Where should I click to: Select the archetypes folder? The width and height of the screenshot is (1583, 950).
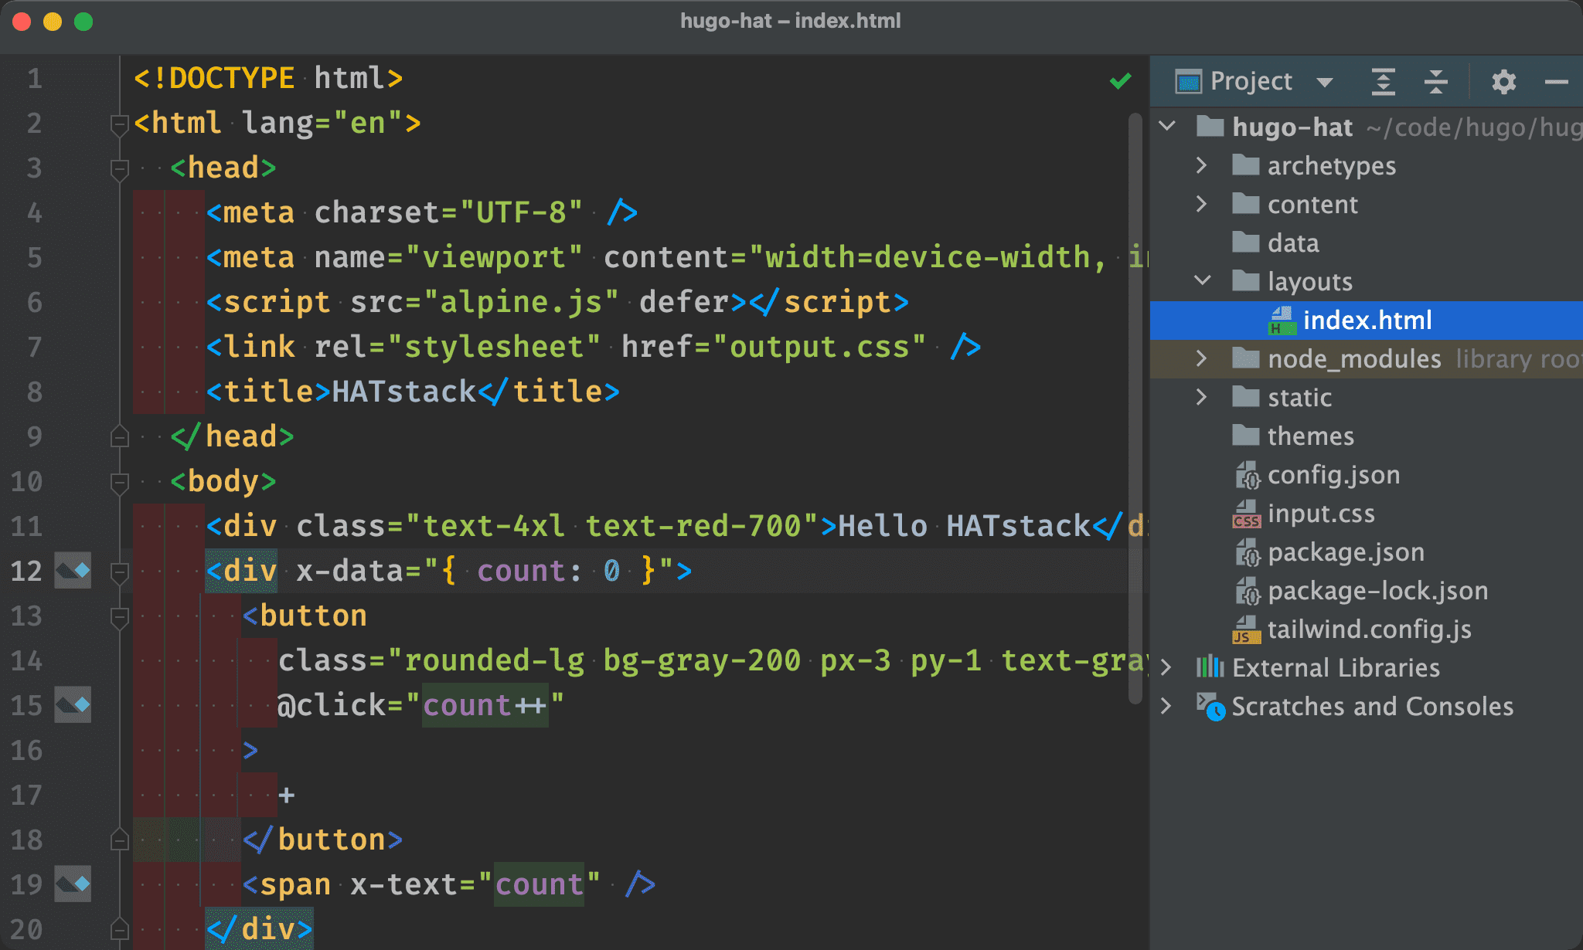(1331, 166)
